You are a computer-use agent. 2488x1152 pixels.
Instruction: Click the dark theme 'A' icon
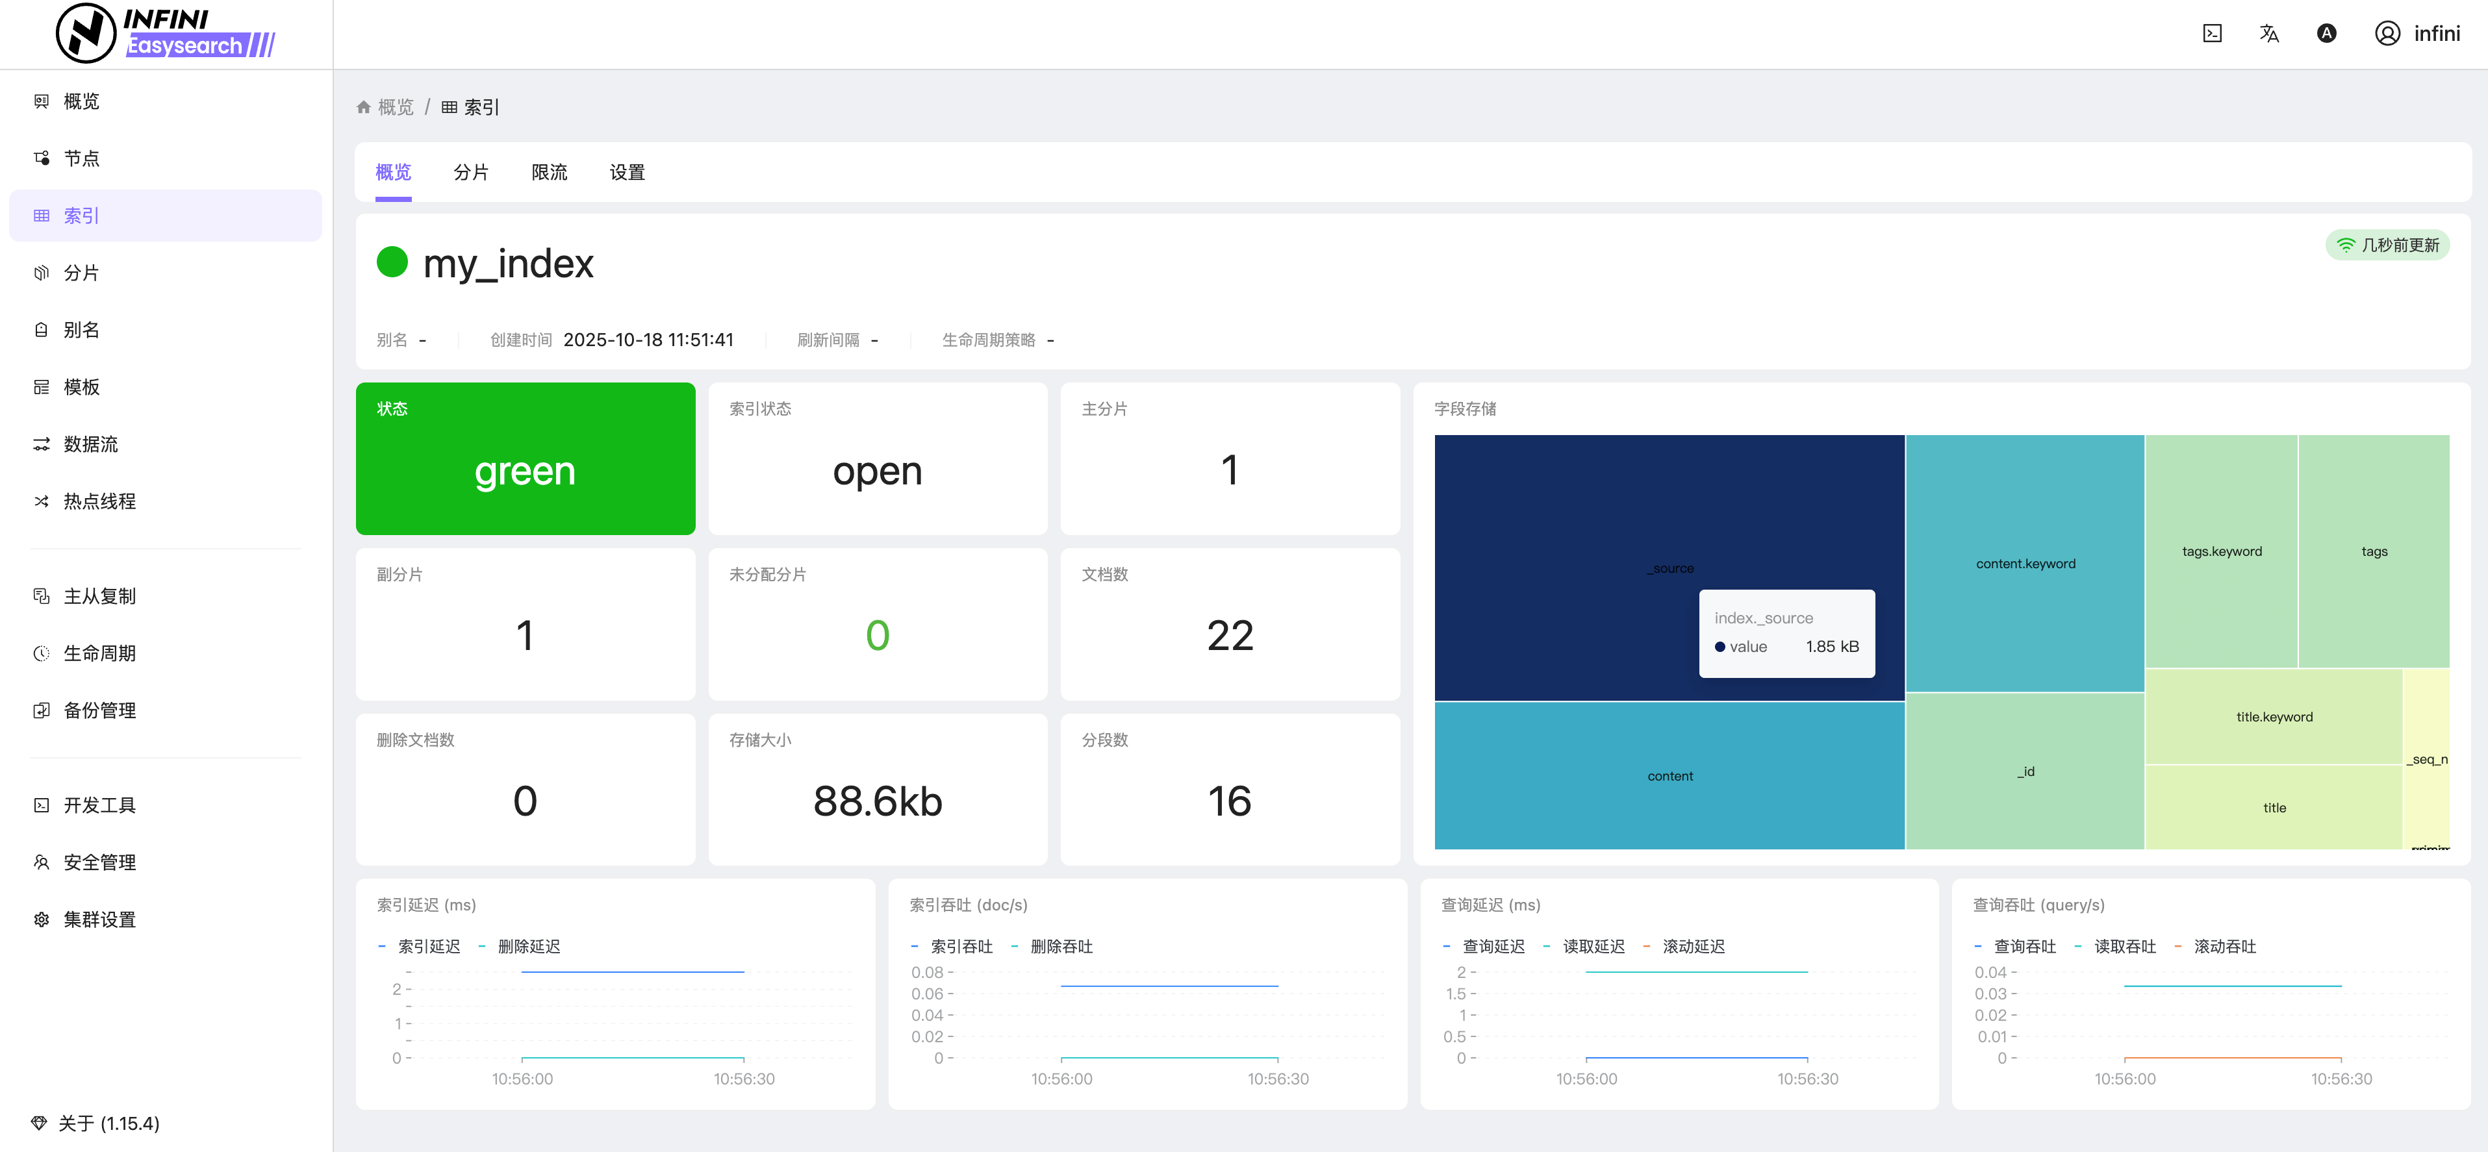[x=2326, y=34]
